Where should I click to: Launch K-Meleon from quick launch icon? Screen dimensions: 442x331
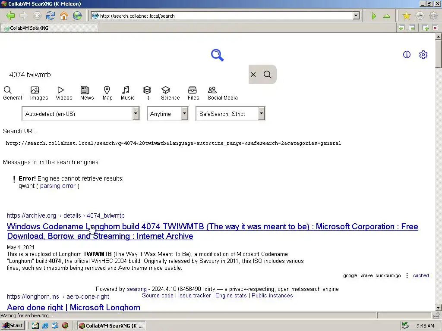pos(65,326)
